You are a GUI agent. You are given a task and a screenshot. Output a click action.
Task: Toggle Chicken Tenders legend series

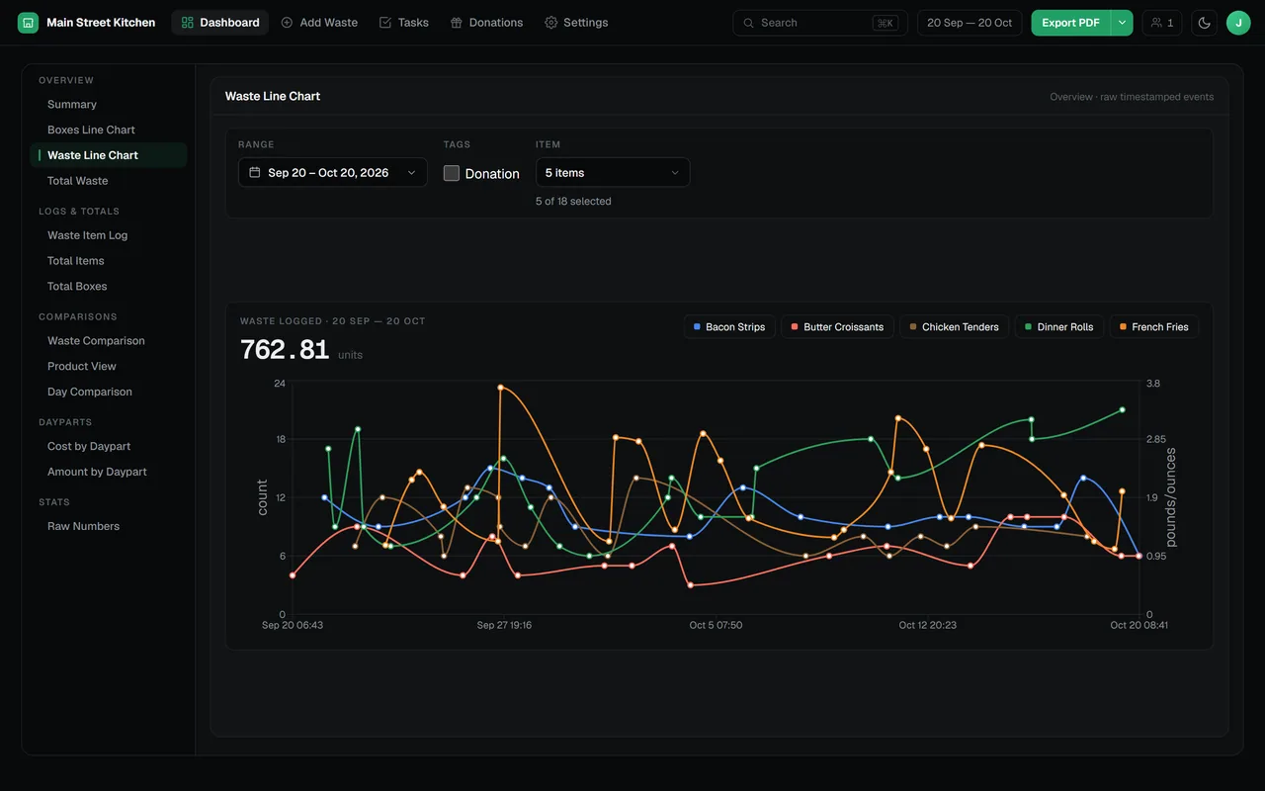955,326
